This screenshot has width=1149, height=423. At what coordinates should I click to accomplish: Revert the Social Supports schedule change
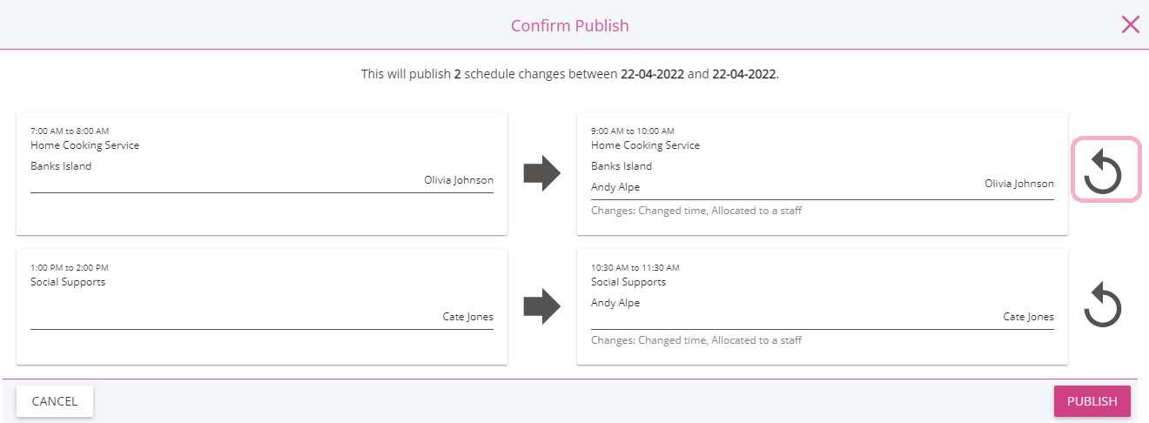click(x=1104, y=305)
